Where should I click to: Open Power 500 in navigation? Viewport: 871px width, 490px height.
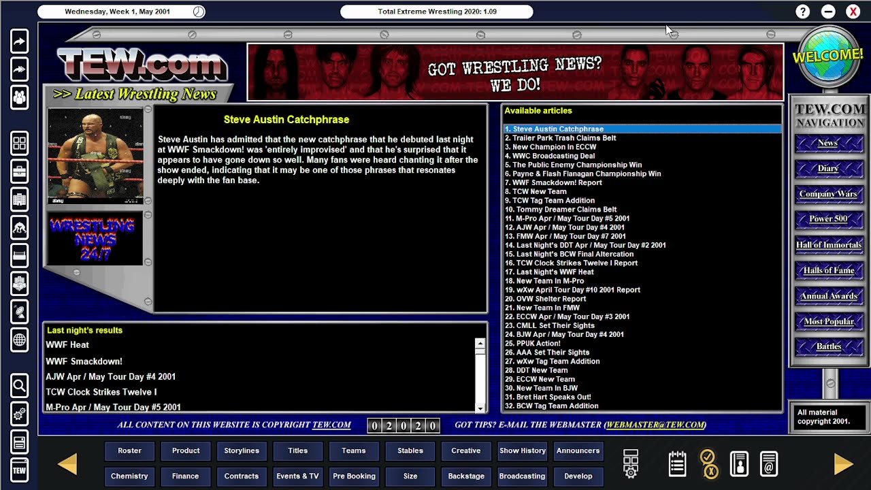point(828,219)
